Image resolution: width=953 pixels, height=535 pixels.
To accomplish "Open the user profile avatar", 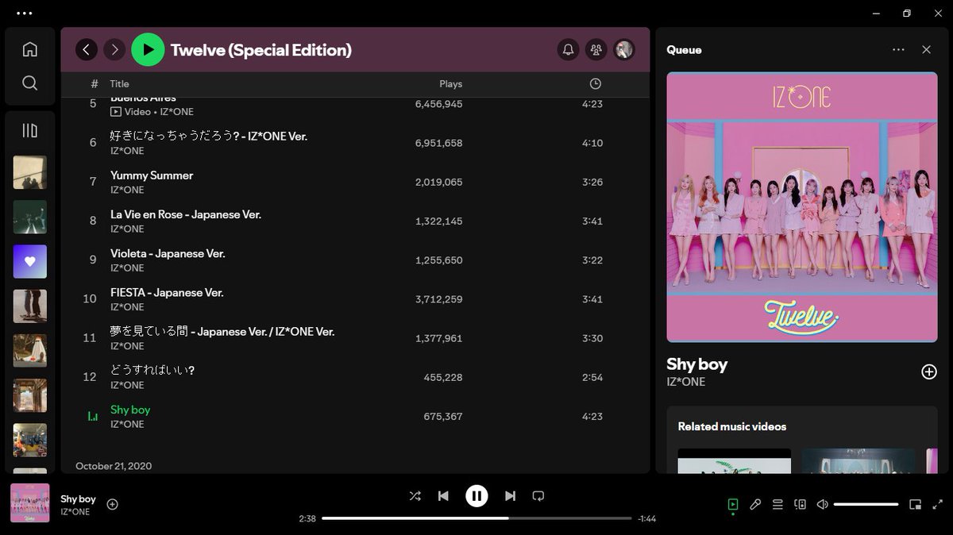I will click(x=624, y=50).
